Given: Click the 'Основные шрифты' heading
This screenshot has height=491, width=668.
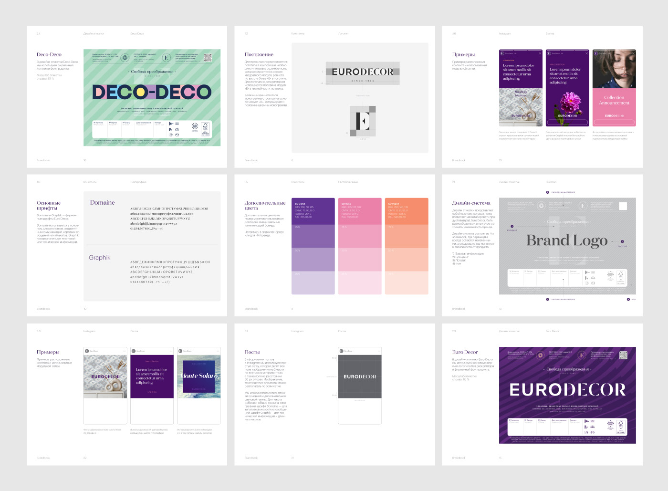Looking at the screenshot, I should click(49, 206).
